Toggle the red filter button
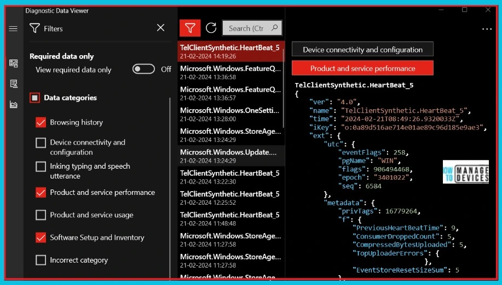 pyautogui.click(x=190, y=28)
